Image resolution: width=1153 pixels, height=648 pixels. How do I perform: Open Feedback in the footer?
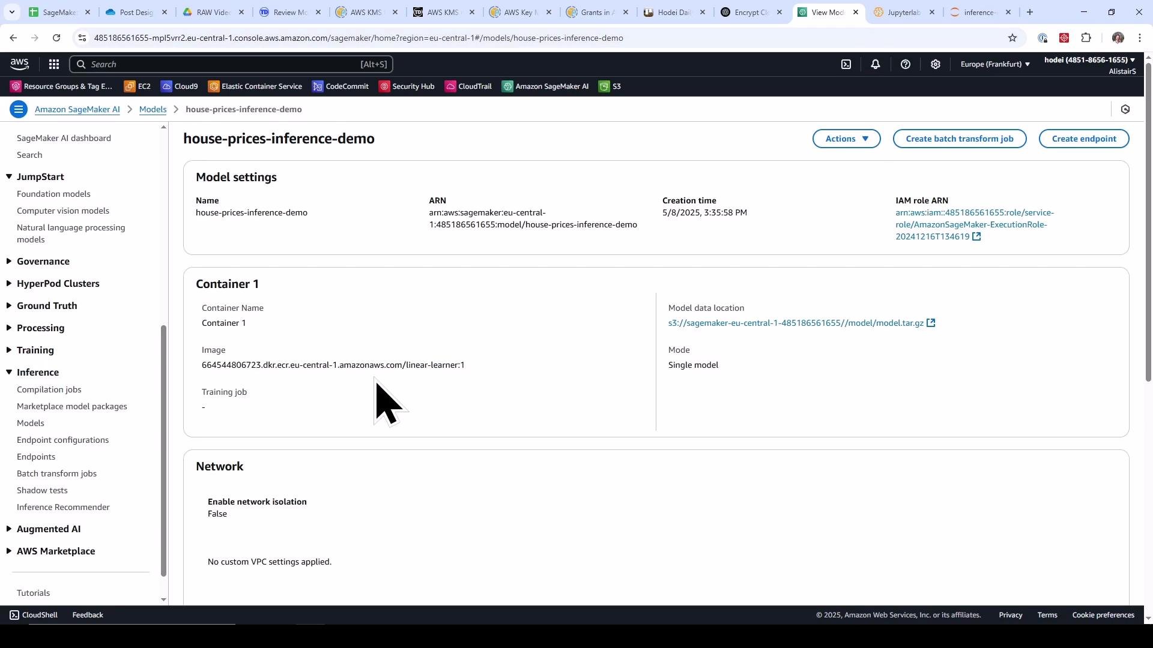[88, 616]
